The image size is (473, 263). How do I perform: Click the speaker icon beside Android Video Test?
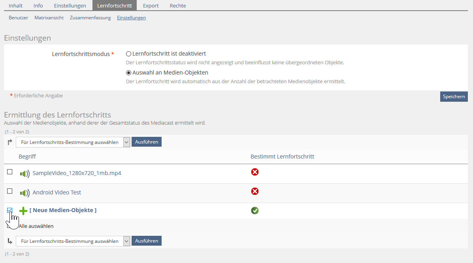tap(24, 193)
